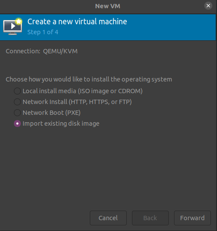Click the "Network Boot (PXE)" label text
The width and height of the screenshot is (217, 231).
pos(52,113)
